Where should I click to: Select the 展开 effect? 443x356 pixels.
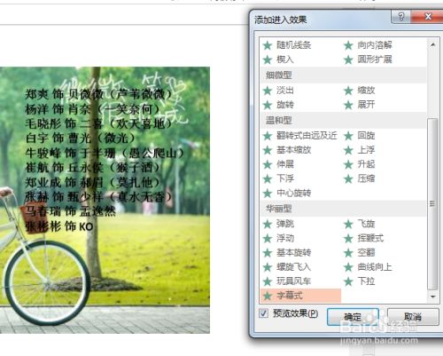point(360,105)
